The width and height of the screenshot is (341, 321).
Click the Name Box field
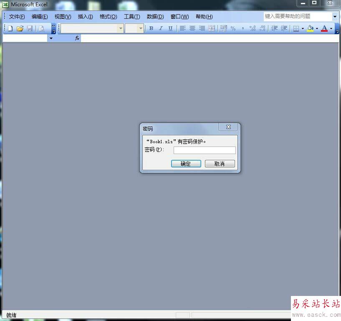click(x=25, y=38)
